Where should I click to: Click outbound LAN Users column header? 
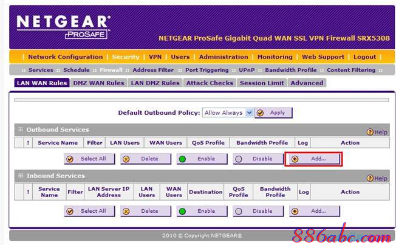125,143
